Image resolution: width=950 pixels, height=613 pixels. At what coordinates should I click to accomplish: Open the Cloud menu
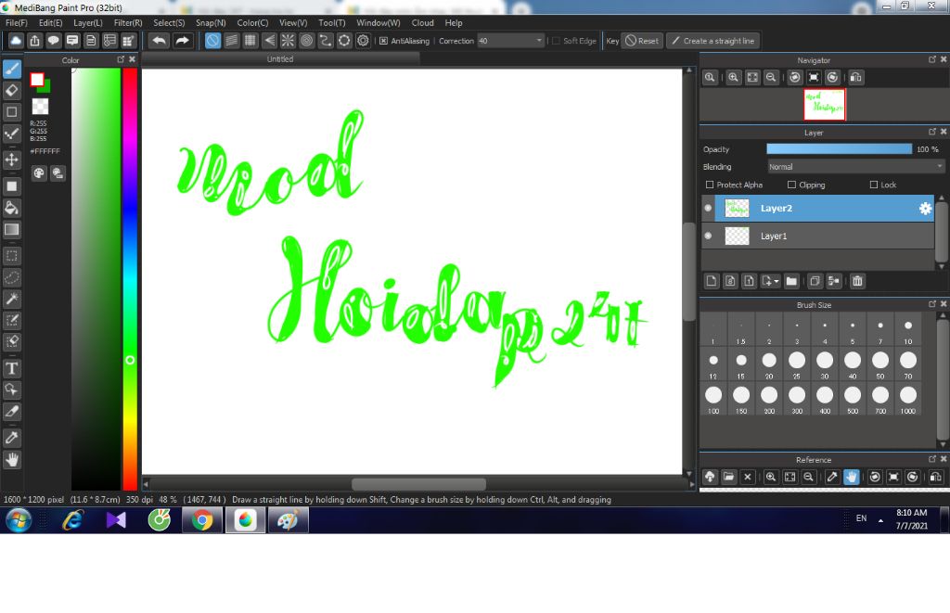tap(422, 22)
